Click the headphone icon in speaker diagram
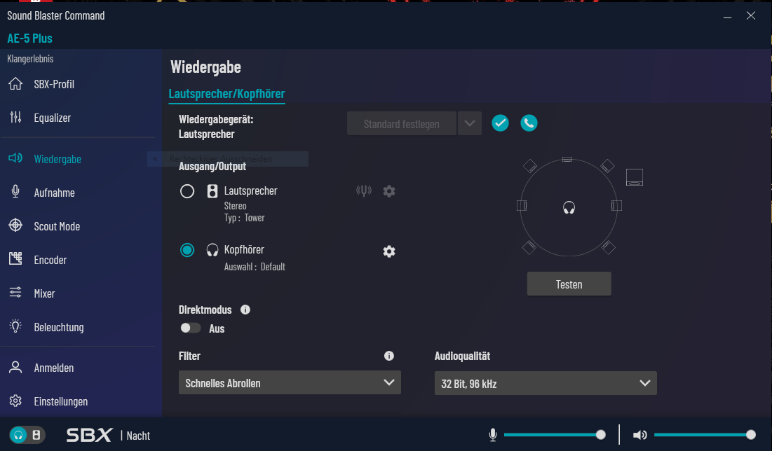 click(x=569, y=207)
